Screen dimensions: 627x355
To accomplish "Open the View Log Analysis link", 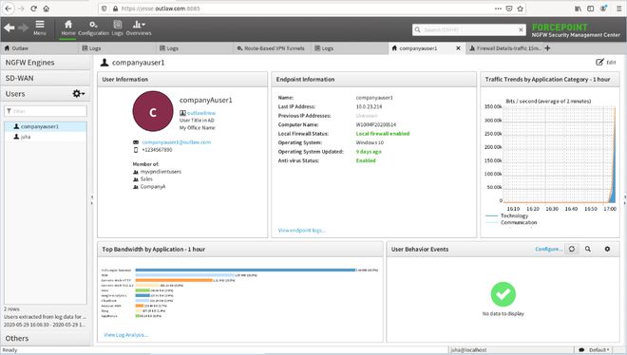I will [x=126, y=335].
